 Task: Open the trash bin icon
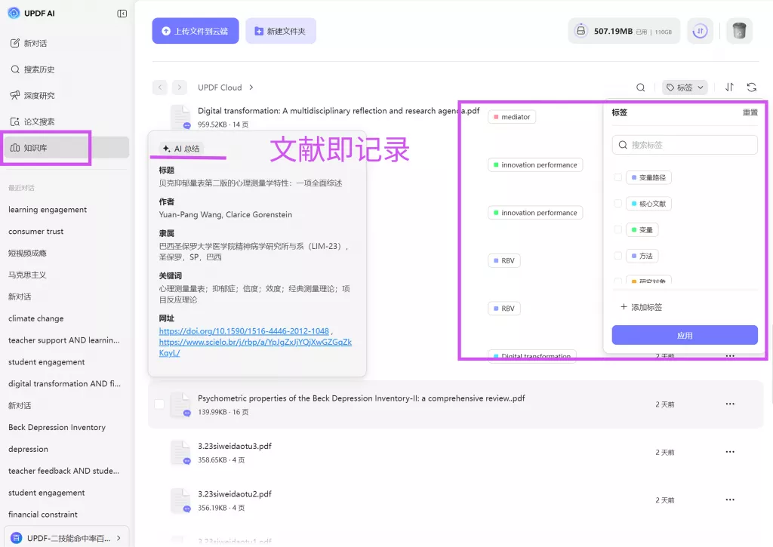[739, 31]
